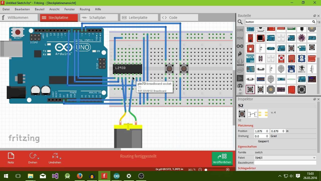The width and height of the screenshot is (321, 181).
Task: Open the parts bin options menu
Action: point(318,22)
